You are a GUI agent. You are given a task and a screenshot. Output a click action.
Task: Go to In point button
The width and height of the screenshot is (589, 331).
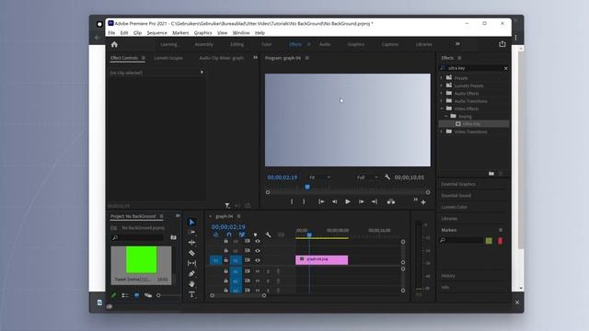[x=321, y=202]
